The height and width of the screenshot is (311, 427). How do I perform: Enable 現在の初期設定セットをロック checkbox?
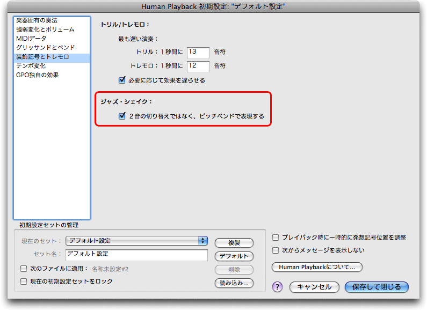[x=24, y=282]
